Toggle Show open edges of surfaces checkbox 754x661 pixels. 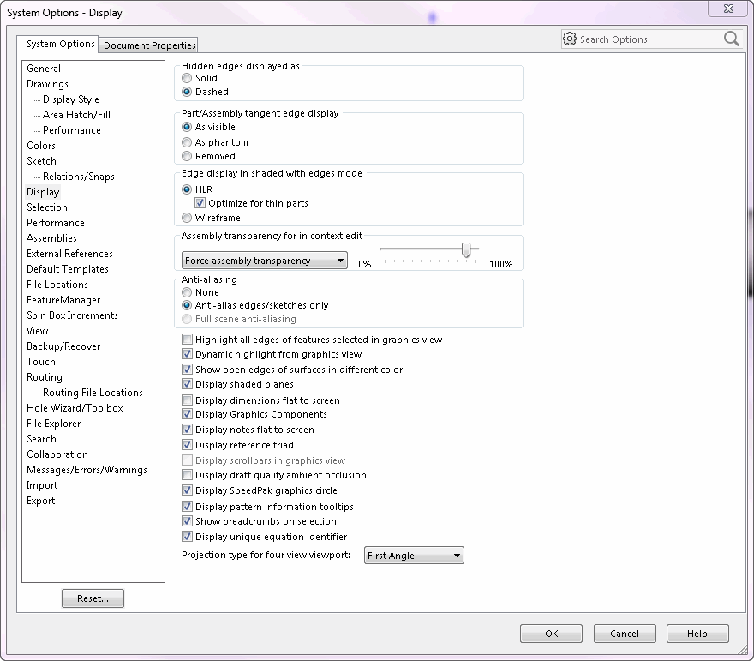187,370
